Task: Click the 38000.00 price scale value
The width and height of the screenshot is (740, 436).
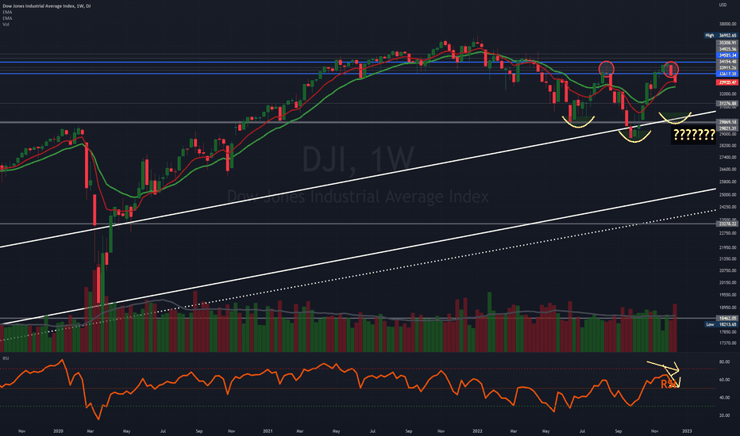Action: 728,24
